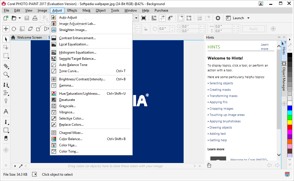This screenshot has height=181, width=294.
Task: Open the Cropping images hint link
Action: pos(221,109)
